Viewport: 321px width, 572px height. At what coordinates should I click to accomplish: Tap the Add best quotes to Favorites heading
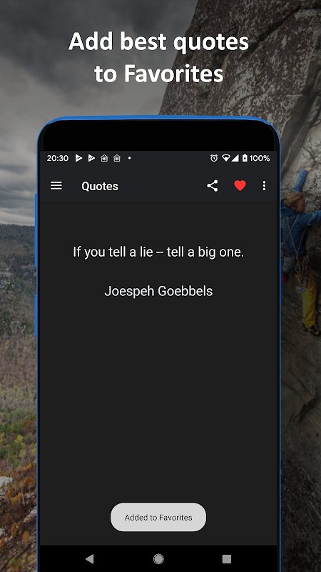coord(158,57)
